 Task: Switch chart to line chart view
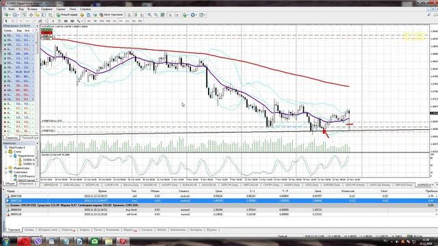coord(142,15)
